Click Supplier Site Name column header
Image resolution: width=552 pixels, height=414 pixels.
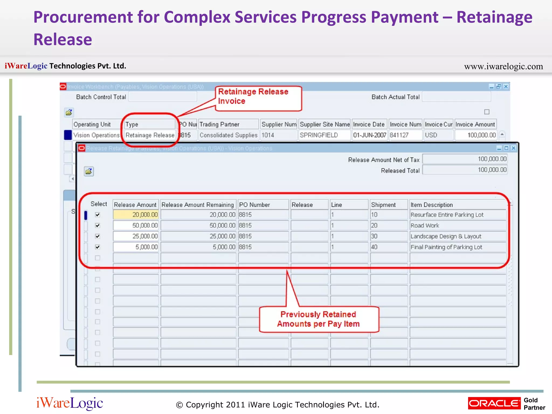coord(325,124)
